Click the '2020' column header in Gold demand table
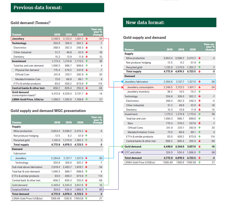The height and width of the screenshot is (204, 228). pos(80,35)
